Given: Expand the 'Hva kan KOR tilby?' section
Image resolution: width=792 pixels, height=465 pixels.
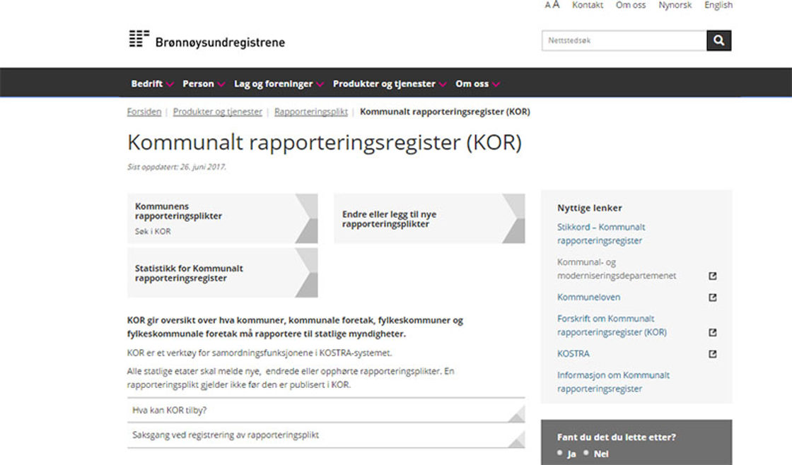Looking at the screenshot, I should (325, 410).
